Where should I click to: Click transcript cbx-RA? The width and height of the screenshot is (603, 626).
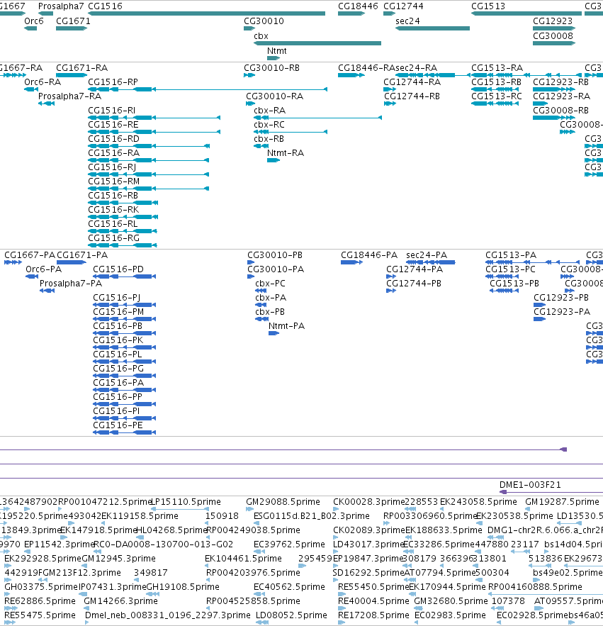click(x=317, y=118)
